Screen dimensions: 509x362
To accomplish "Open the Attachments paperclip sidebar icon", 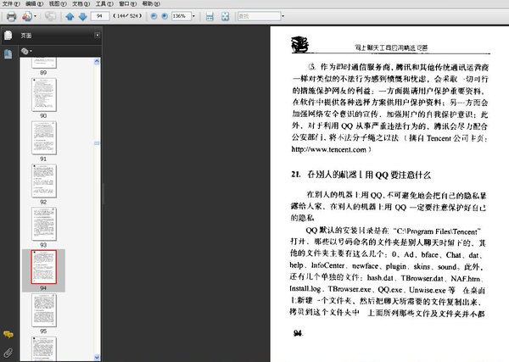I will [8, 353].
